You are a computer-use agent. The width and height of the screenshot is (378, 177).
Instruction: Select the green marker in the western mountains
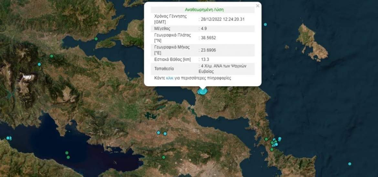51,56
